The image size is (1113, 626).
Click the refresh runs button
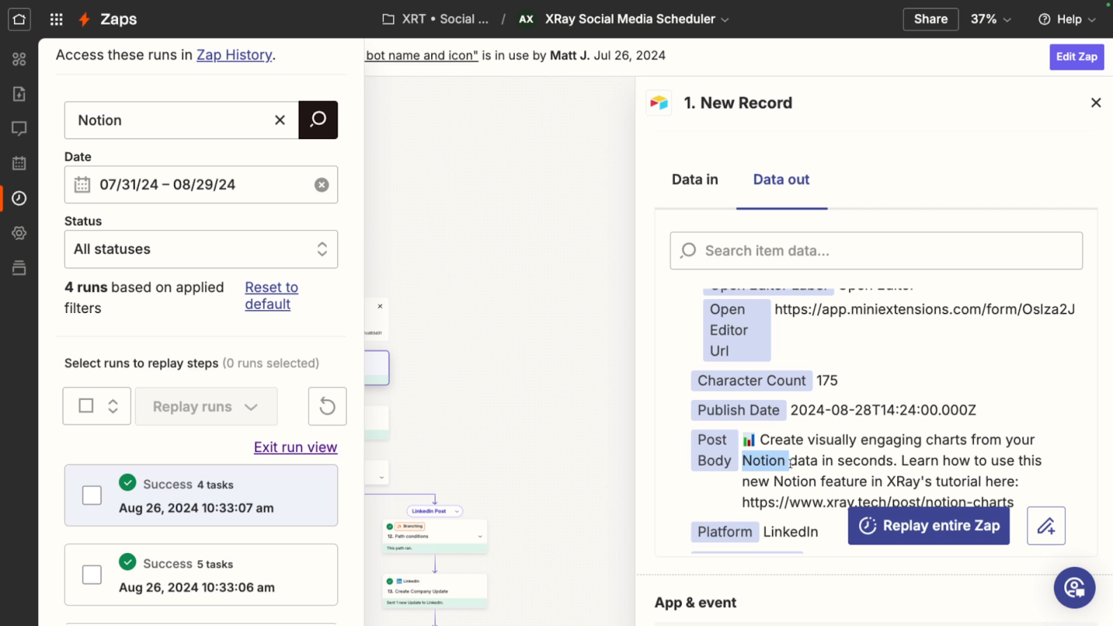328,406
